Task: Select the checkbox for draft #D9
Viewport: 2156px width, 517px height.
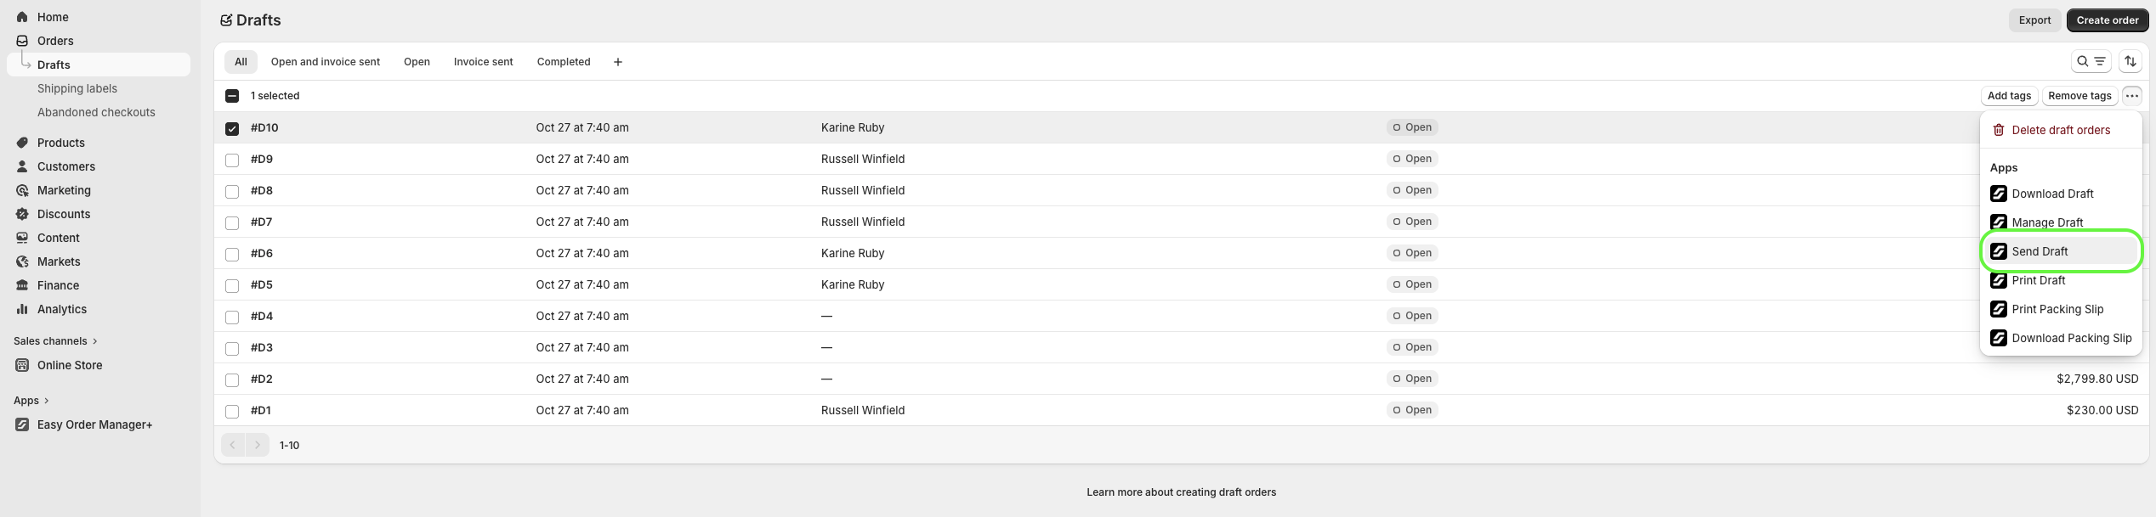Action: point(232,160)
